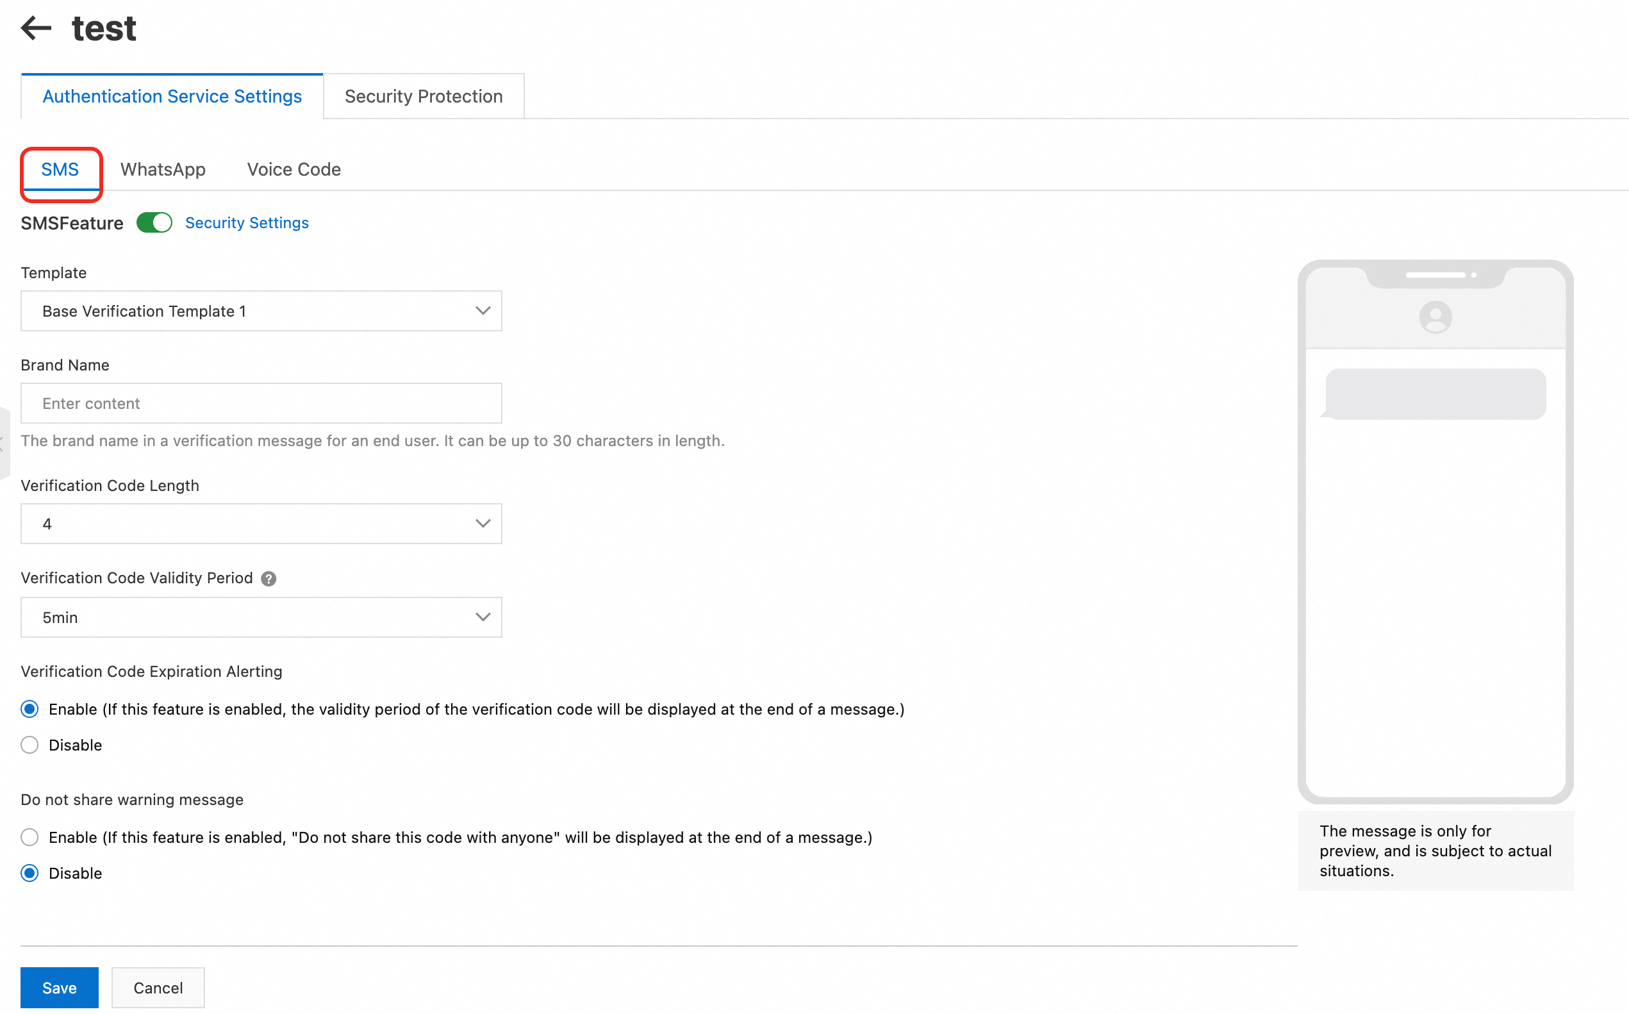Expand the Verification Code Length dropdown
1629x1014 pixels.
[x=261, y=524]
